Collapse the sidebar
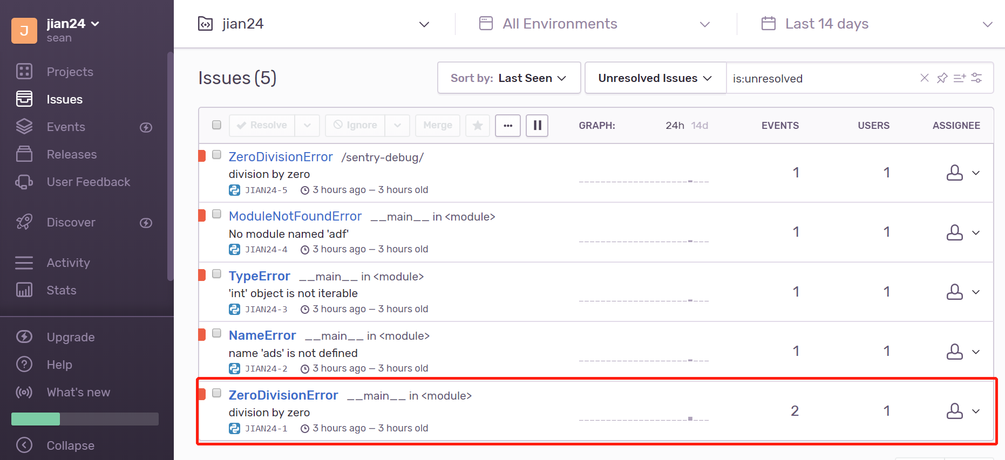The width and height of the screenshot is (1005, 460). 70,445
